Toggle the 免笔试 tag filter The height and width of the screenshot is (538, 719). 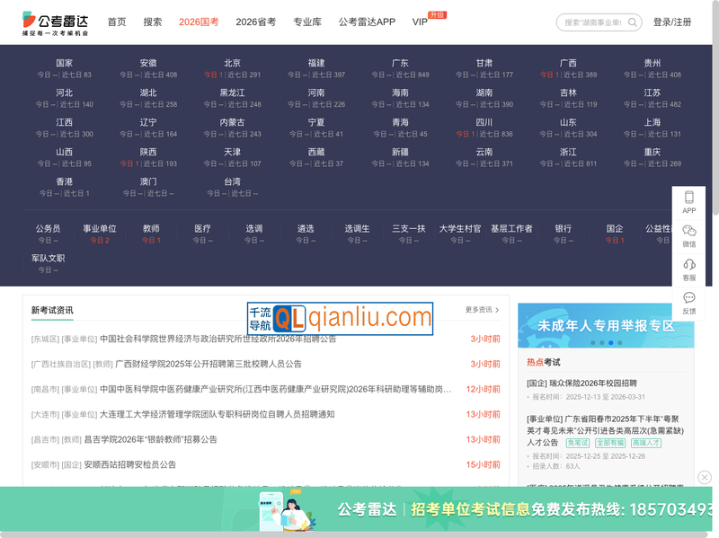[578, 443]
